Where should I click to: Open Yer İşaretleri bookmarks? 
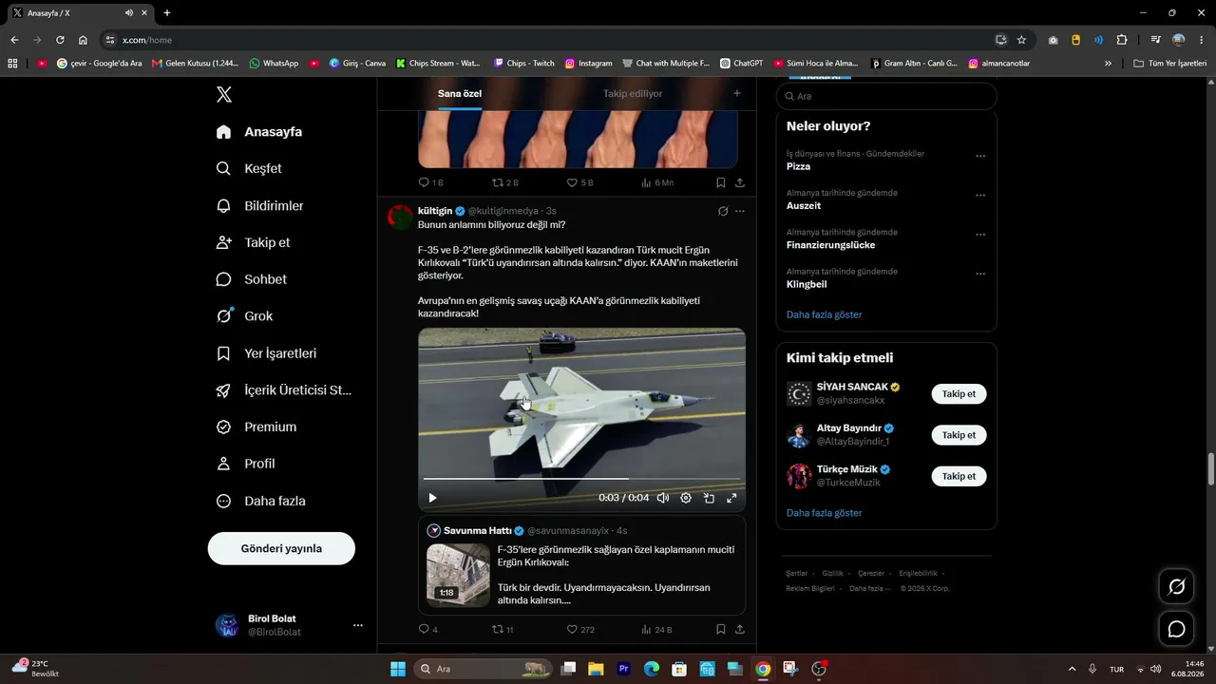[x=266, y=353]
